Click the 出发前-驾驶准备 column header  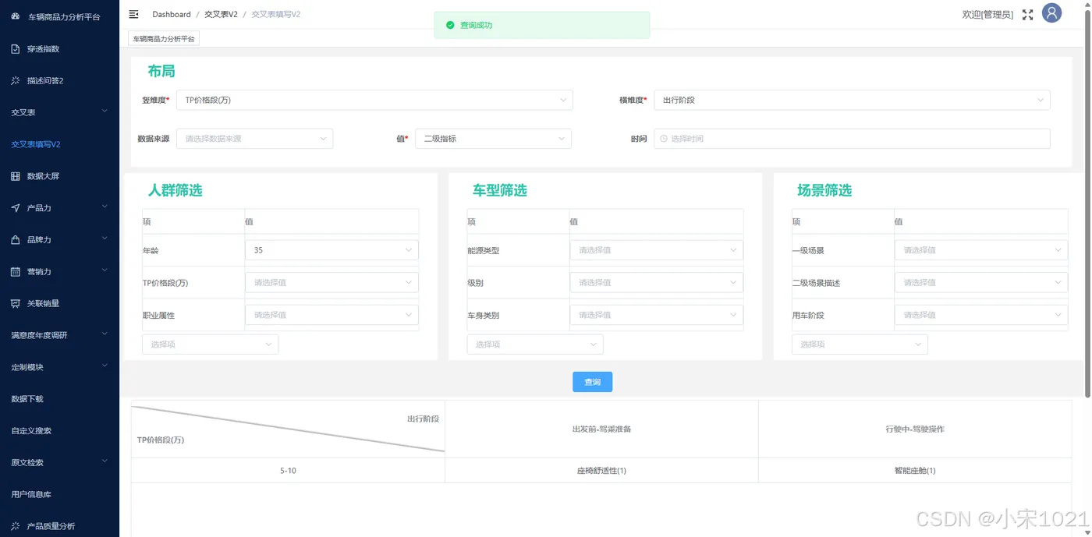point(601,429)
